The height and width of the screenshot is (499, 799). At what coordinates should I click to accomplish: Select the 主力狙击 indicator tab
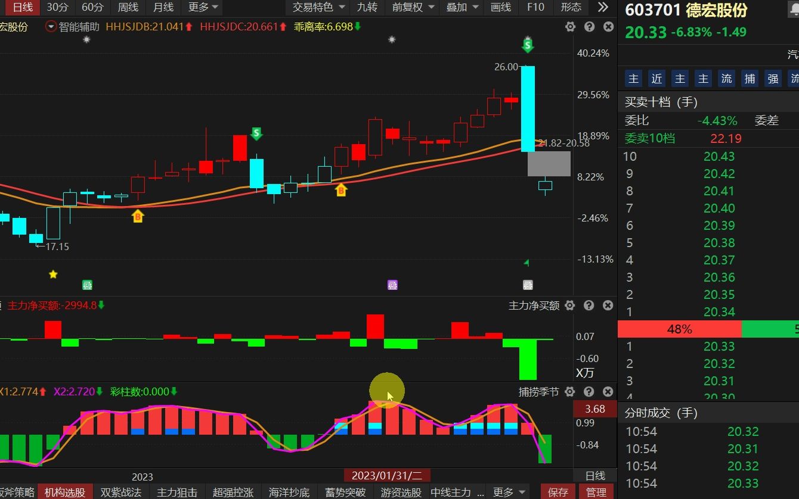tap(177, 492)
